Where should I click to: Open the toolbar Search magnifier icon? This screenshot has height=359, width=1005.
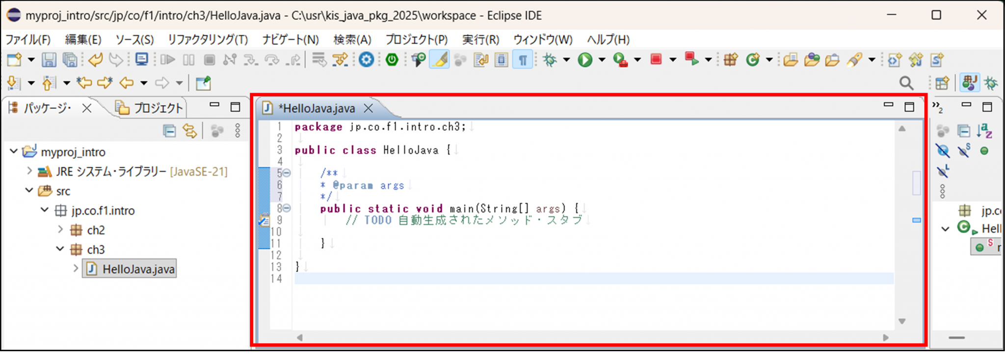pyautogui.click(x=906, y=83)
